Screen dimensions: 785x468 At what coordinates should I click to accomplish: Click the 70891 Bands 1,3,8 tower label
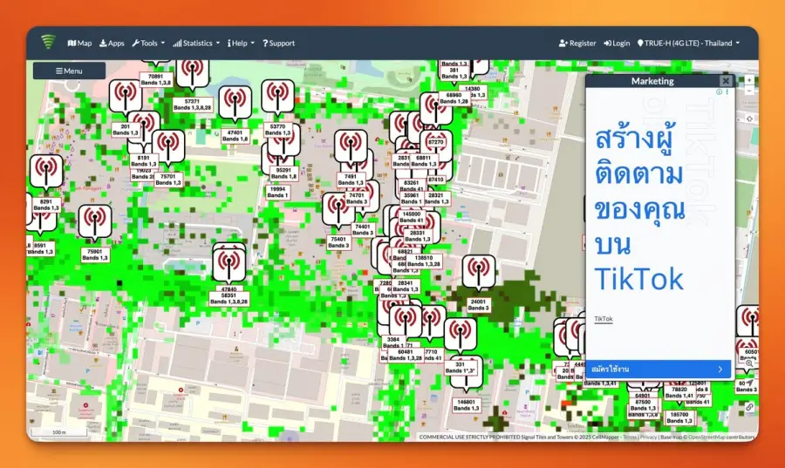156,79
